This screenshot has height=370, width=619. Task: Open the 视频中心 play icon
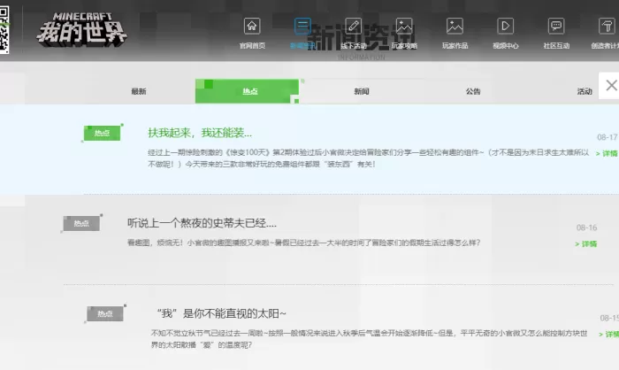[505, 26]
